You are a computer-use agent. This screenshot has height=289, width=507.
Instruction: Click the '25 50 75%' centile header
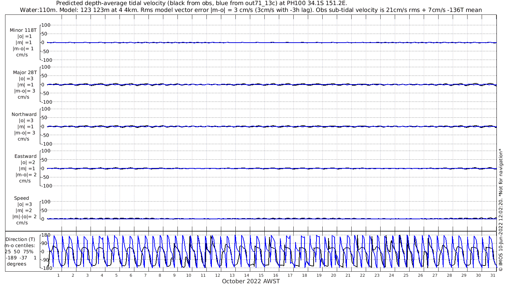coord(19,251)
